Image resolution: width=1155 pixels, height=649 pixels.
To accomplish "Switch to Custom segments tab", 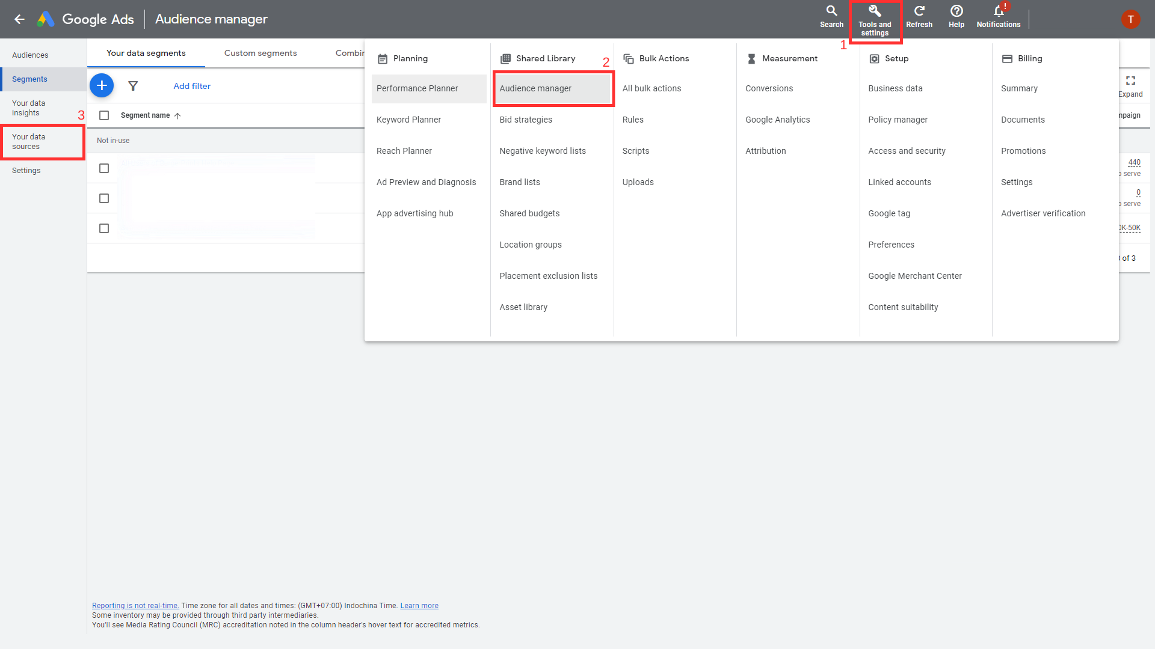I will (x=260, y=52).
